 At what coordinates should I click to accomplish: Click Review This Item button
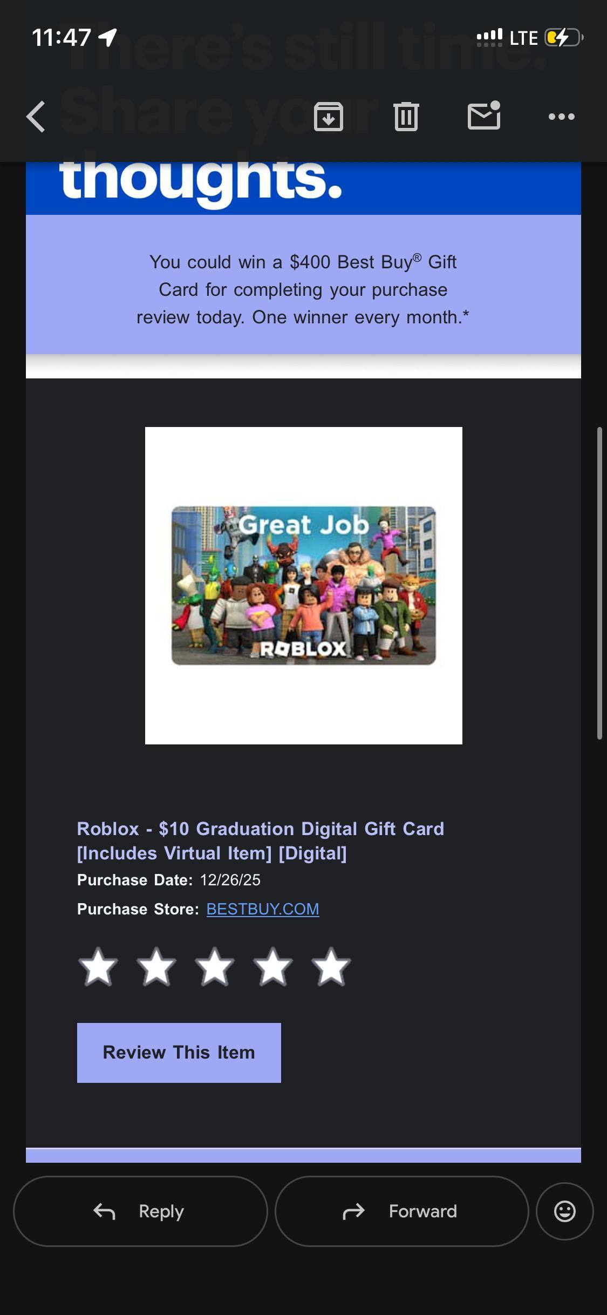pos(179,1053)
